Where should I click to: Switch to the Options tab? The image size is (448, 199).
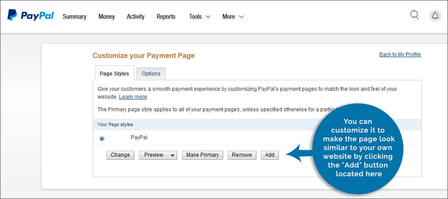point(151,74)
